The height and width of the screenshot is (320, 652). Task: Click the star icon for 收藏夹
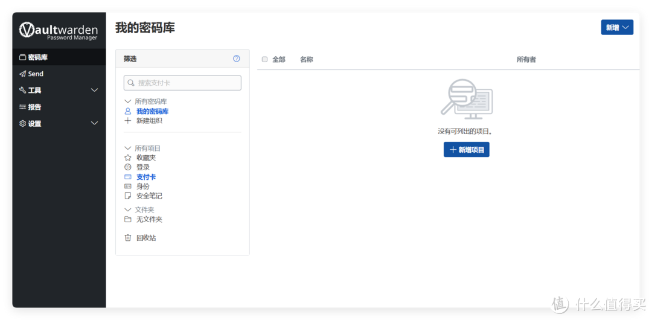point(127,158)
